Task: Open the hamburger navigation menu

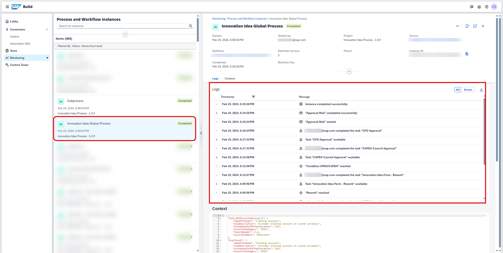Action: click(x=7, y=7)
